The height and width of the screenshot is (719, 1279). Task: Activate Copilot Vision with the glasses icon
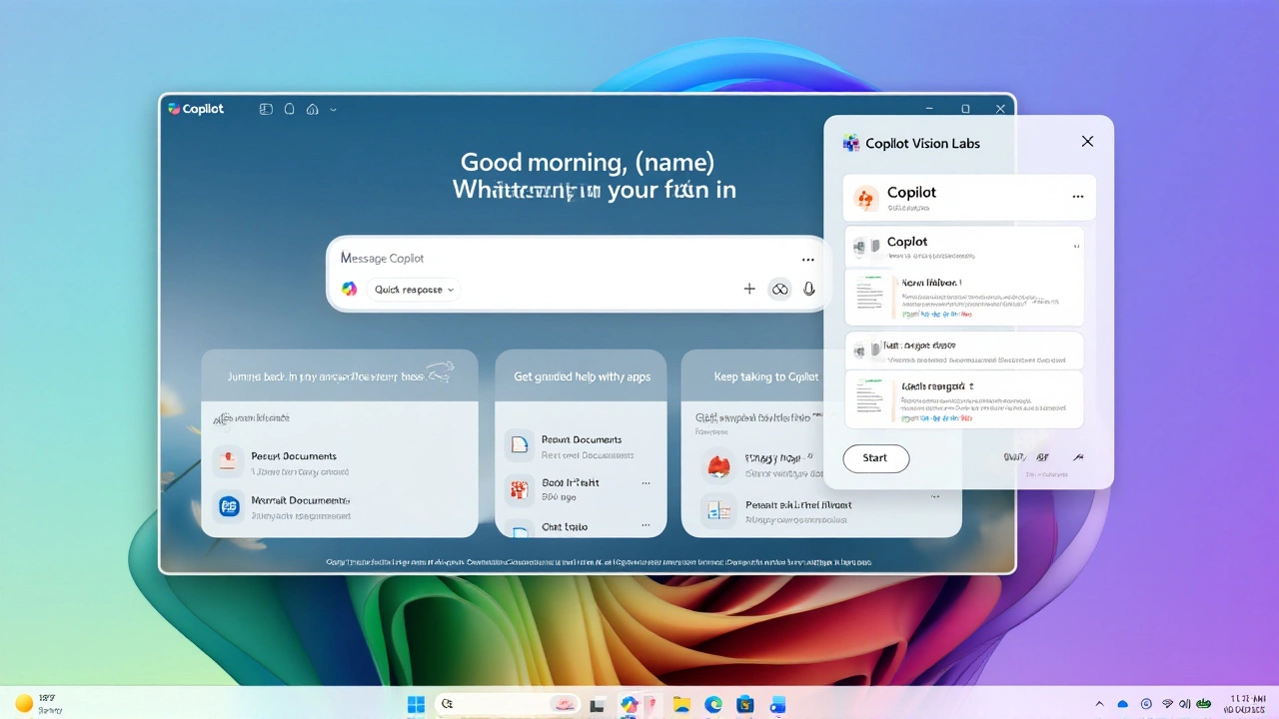(x=779, y=289)
